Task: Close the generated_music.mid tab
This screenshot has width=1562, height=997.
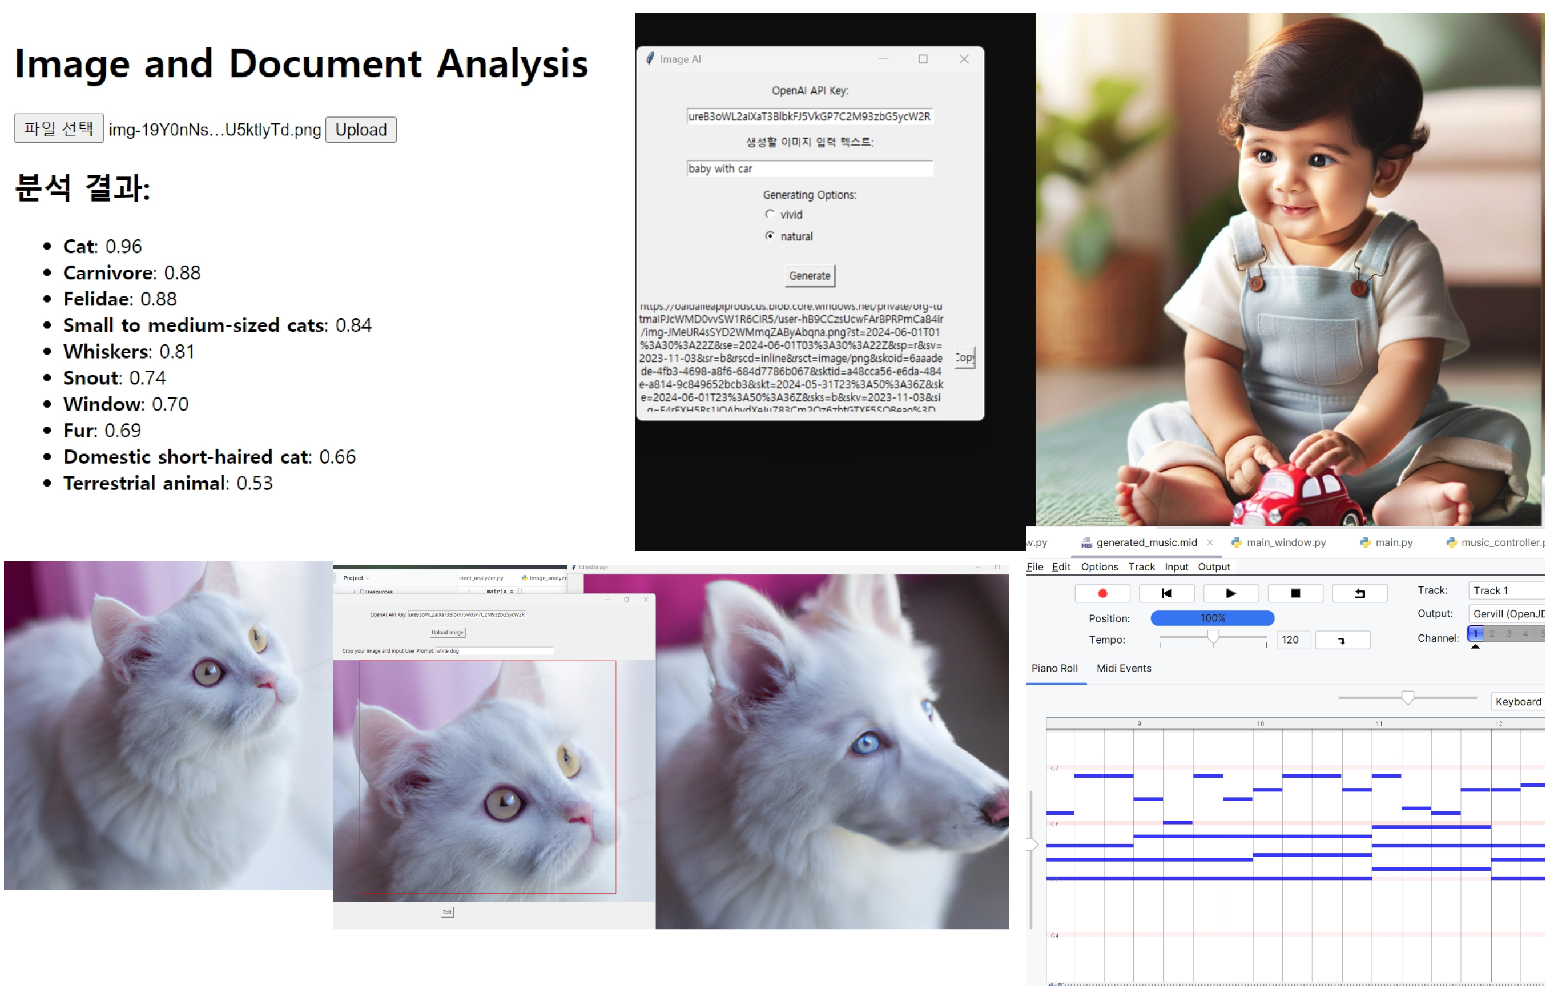Action: point(1210,542)
